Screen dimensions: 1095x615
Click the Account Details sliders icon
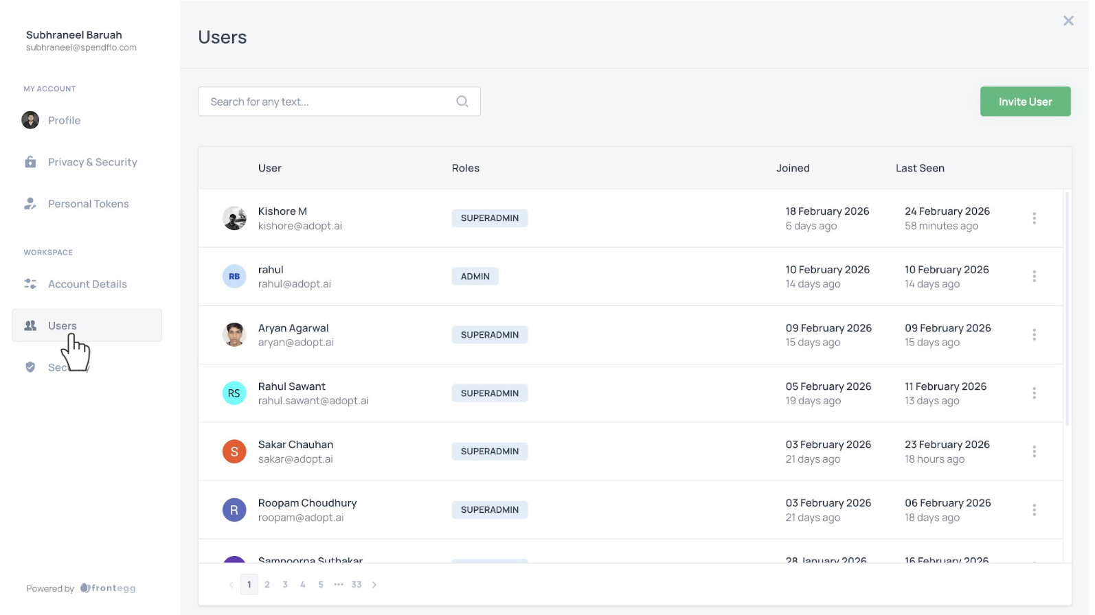point(30,284)
